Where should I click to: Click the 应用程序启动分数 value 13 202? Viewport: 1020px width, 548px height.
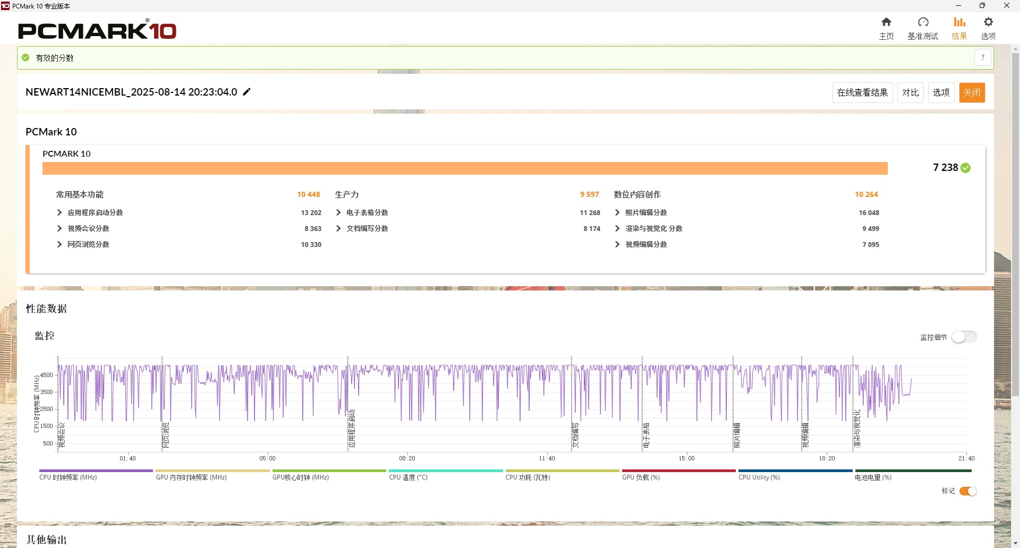311,212
